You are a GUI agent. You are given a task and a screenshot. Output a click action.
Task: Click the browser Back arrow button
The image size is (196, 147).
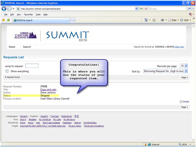4,9
